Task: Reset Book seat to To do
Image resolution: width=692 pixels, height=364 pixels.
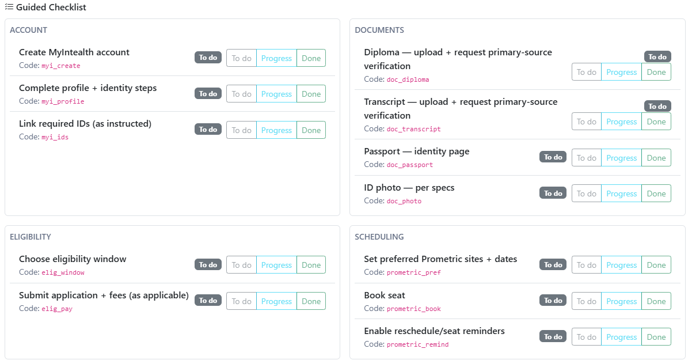Action: coord(587,301)
